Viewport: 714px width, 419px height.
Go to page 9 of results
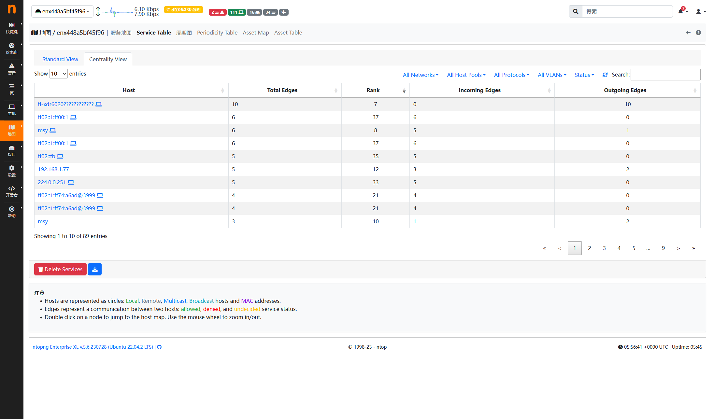(663, 248)
